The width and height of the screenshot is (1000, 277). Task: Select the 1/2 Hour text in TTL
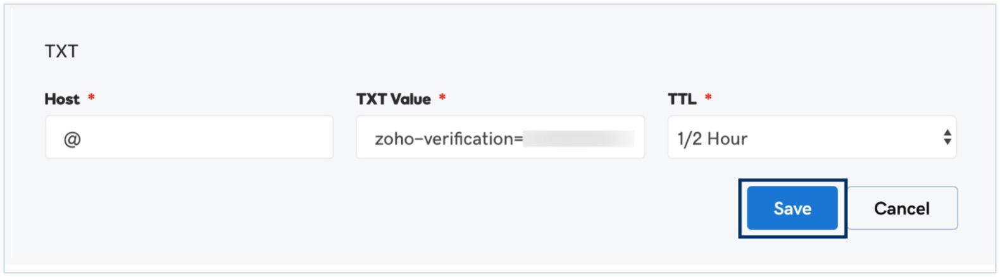[x=712, y=138]
